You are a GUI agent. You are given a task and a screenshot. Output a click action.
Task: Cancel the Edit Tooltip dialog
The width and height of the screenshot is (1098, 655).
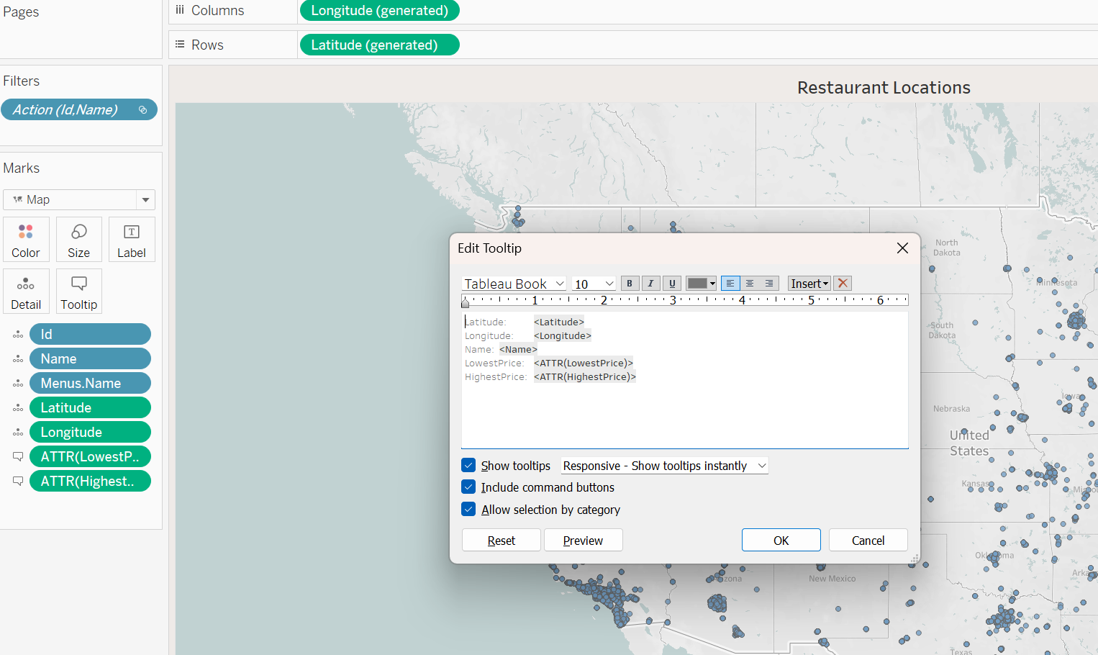click(868, 541)
